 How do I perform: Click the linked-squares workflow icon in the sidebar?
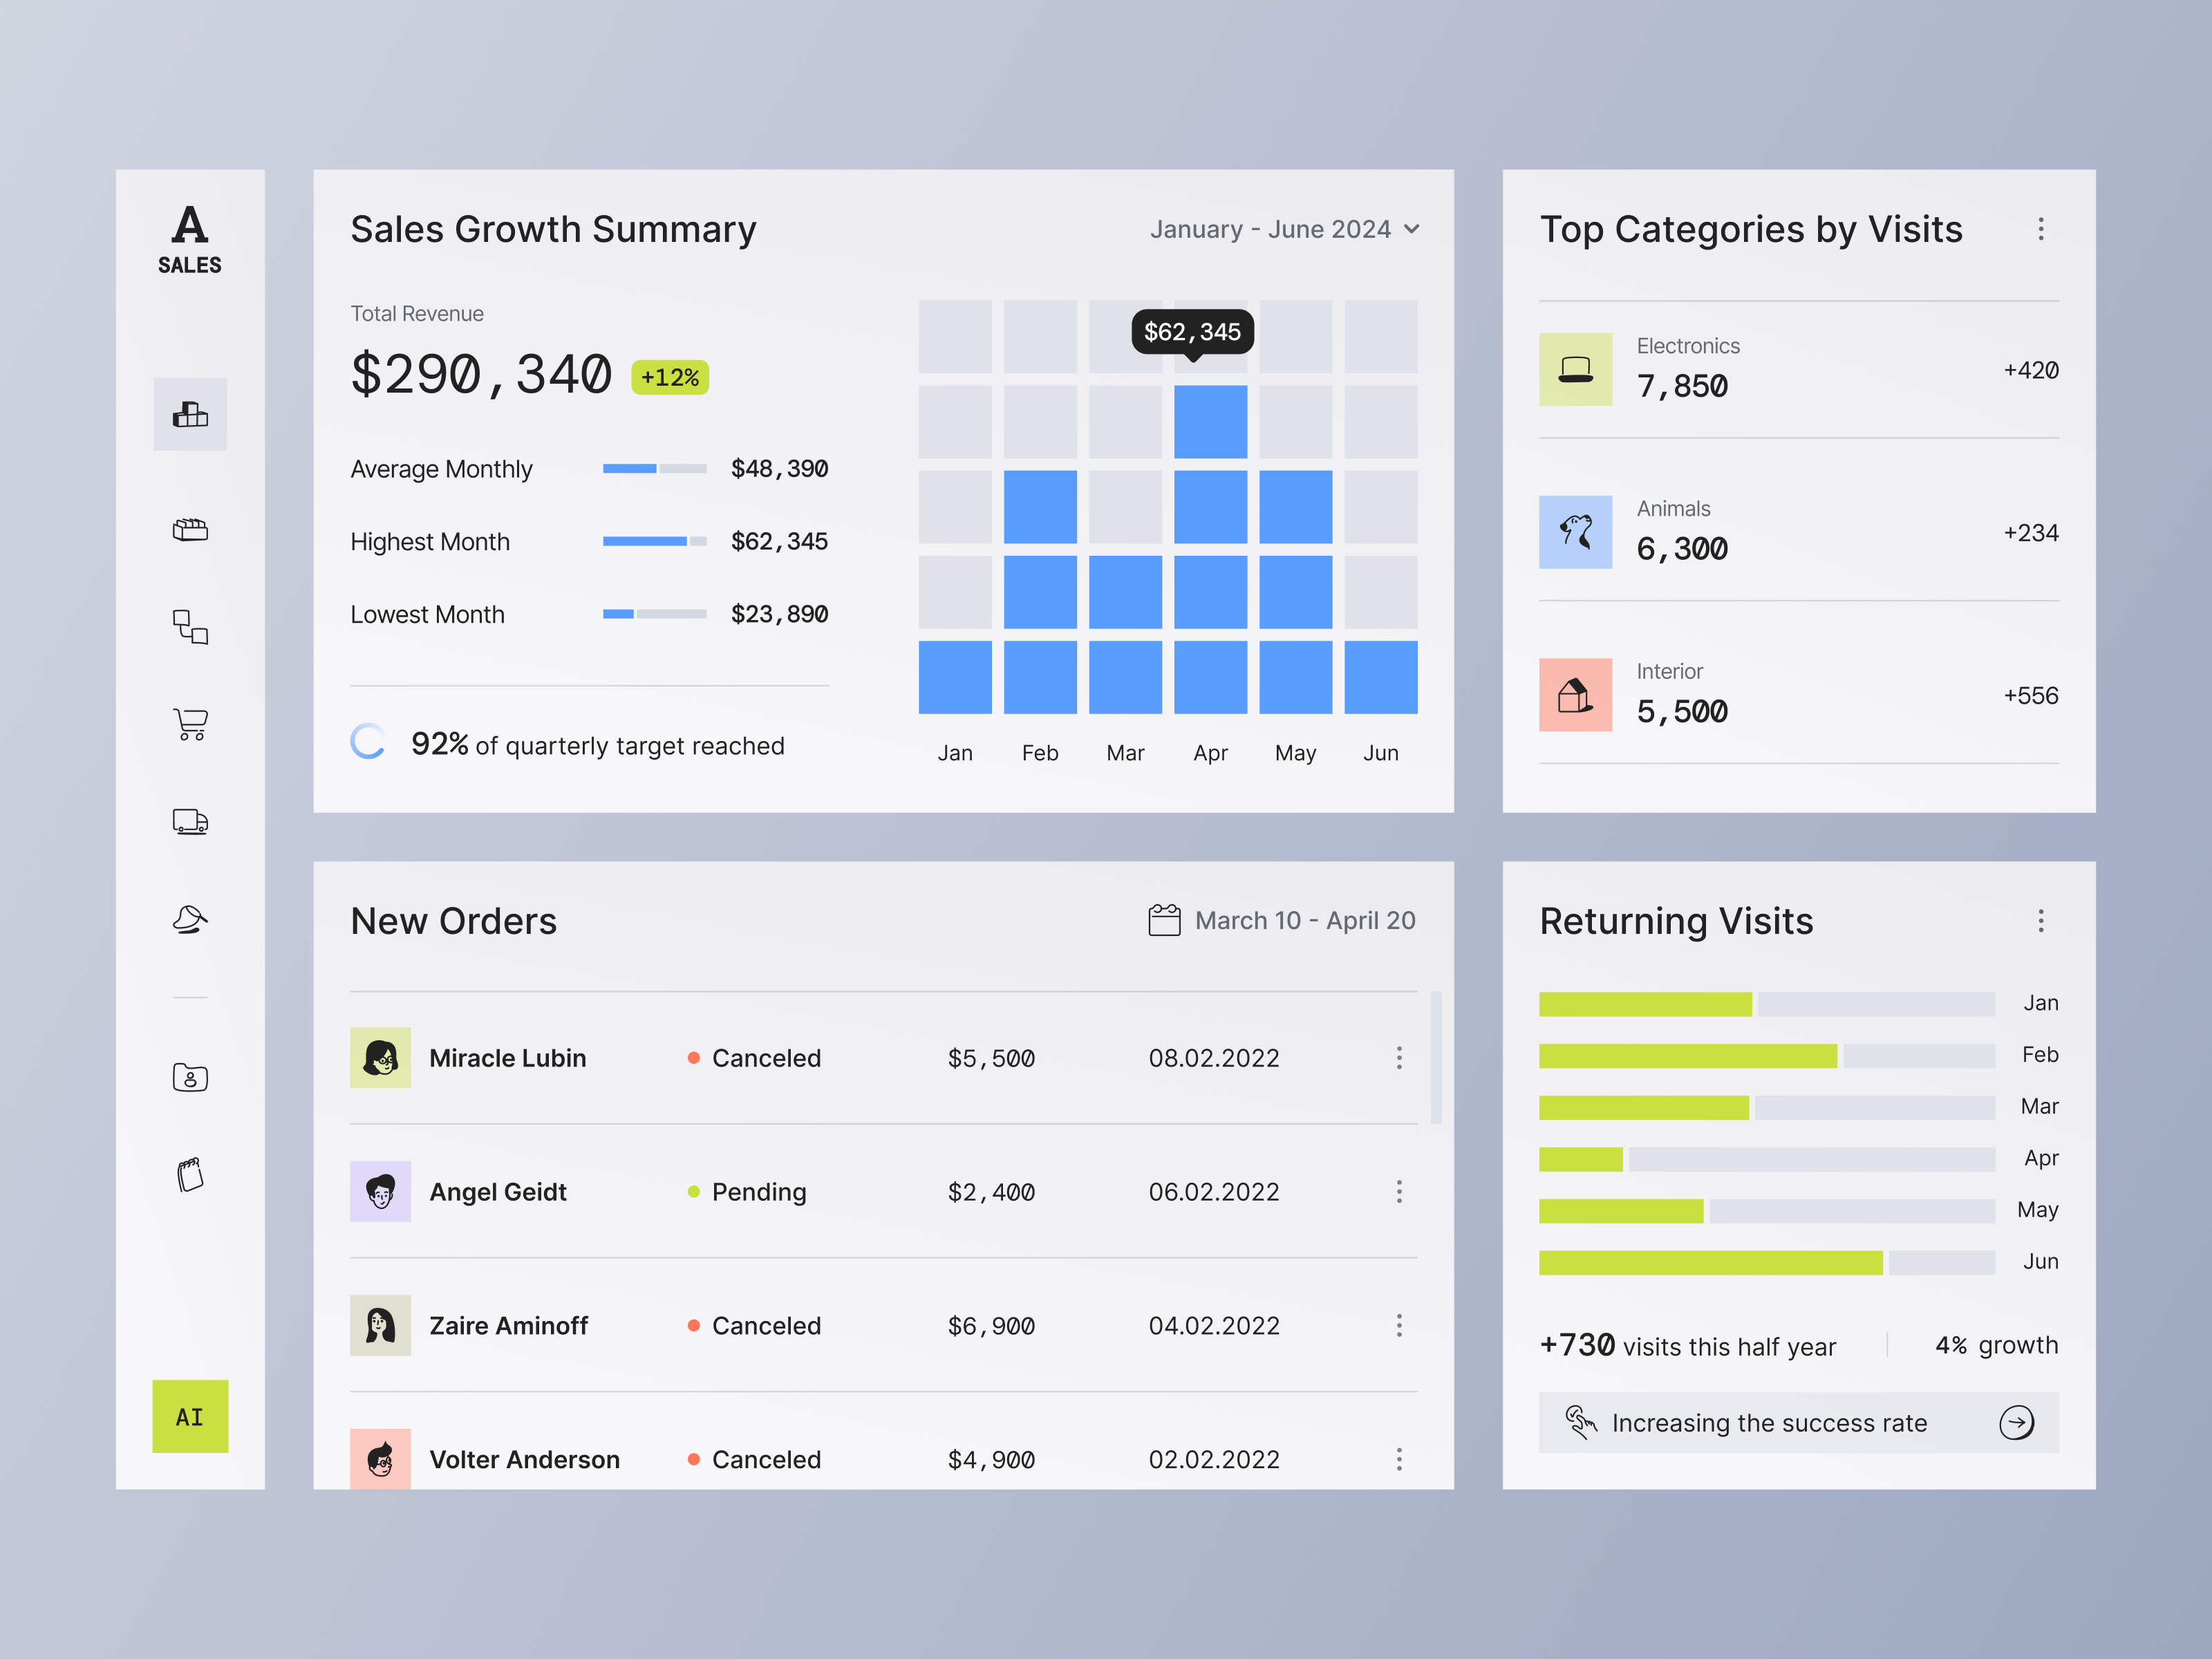point(190,627)
